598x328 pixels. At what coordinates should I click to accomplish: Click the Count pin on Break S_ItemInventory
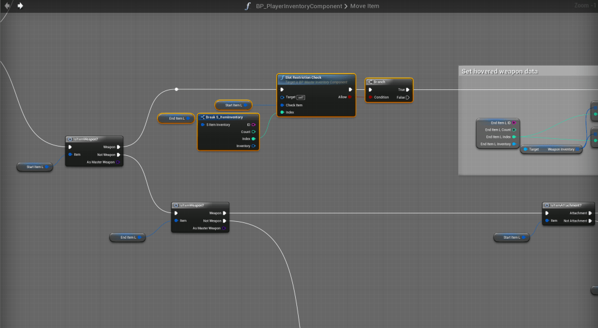coord(254,132)
